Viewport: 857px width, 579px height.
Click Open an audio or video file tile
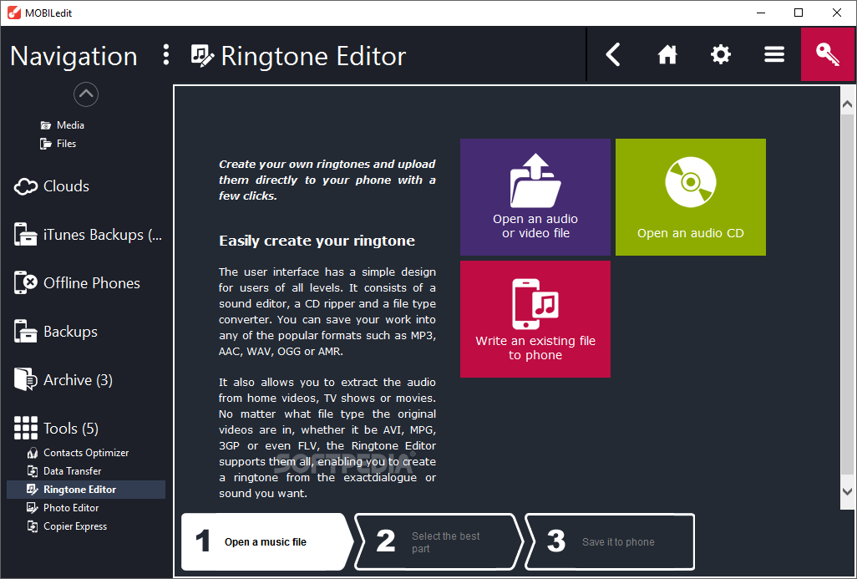tap(535, 197)
